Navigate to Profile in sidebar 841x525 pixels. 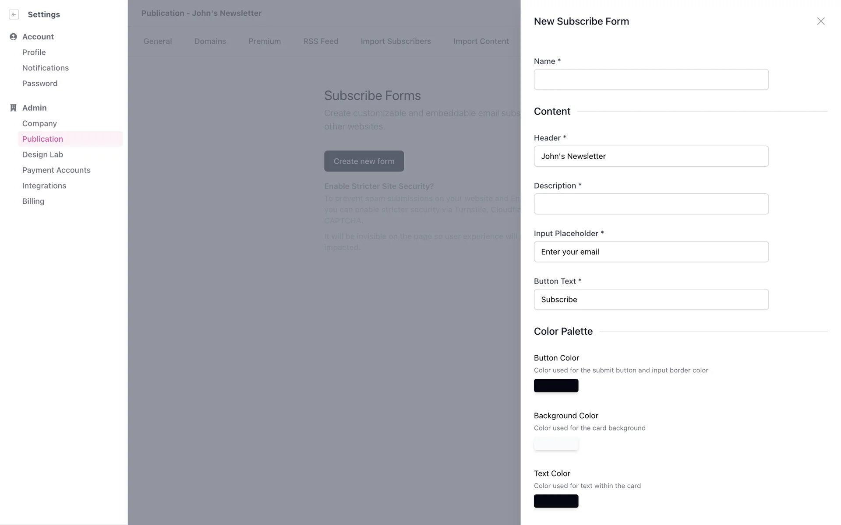point(34,52)
